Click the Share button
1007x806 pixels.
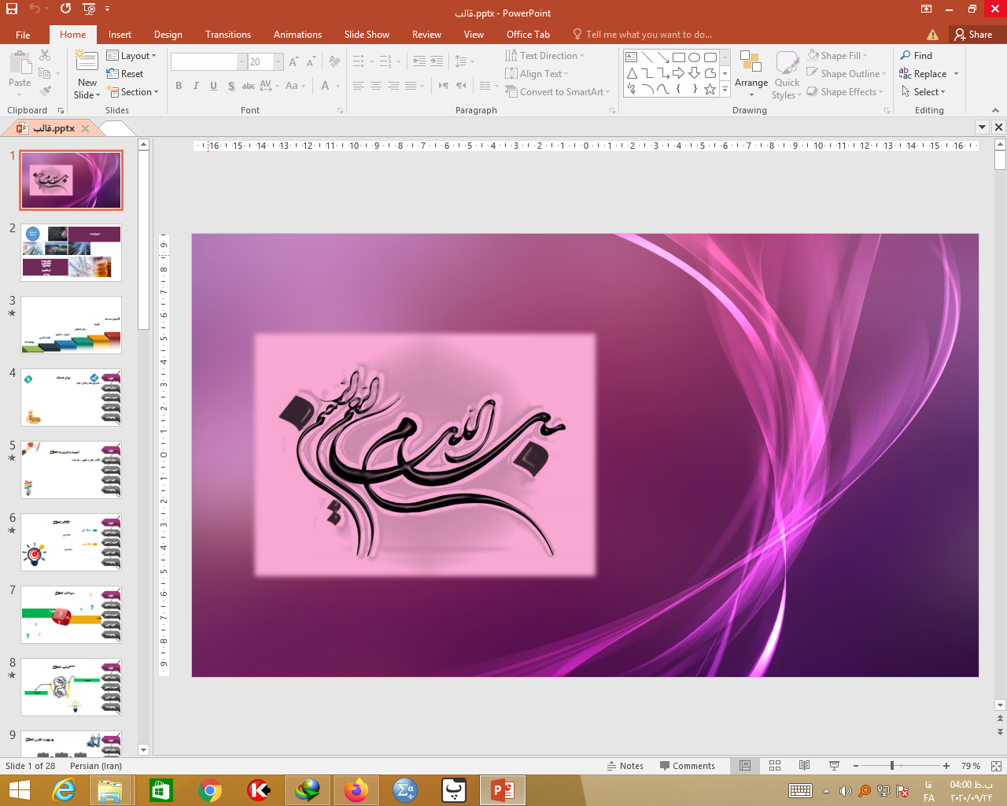click(x=972, y=35)
